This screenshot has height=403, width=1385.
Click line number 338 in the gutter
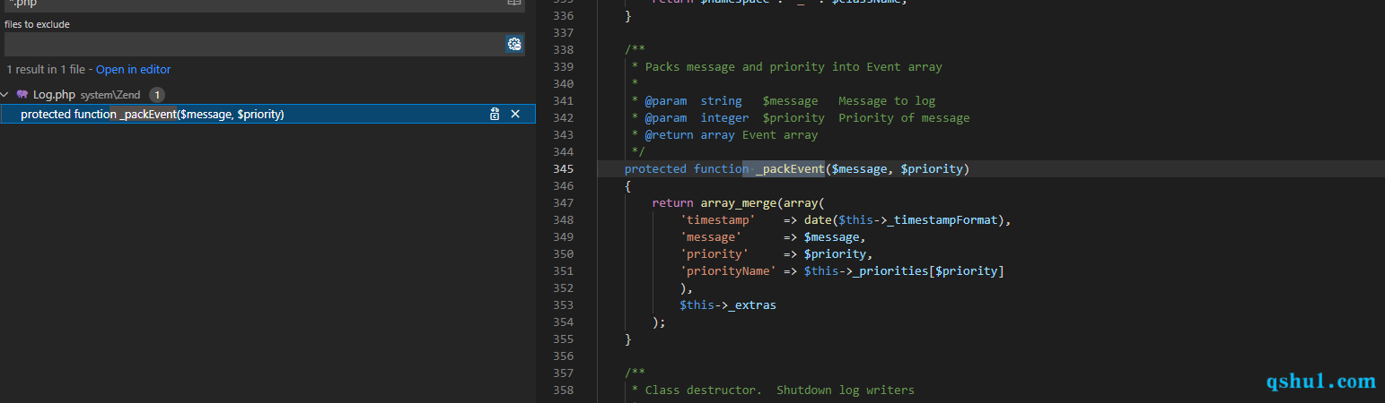pos(564,50)
